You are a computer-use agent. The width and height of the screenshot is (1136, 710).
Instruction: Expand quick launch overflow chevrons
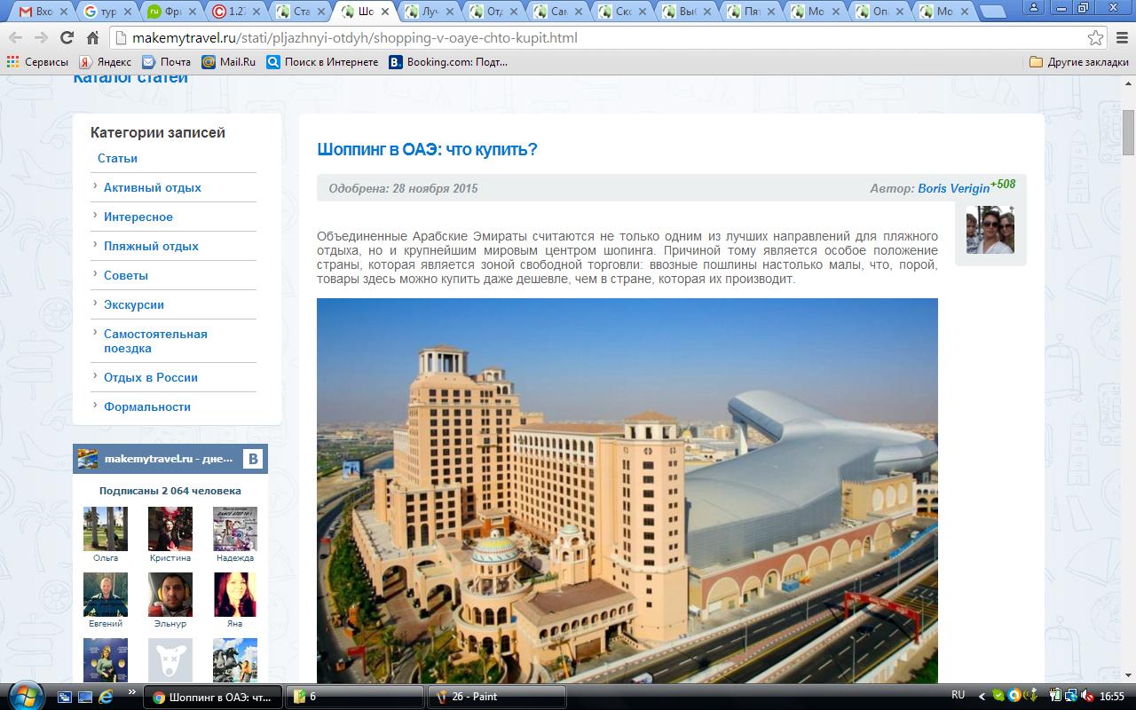click(132, 691)
